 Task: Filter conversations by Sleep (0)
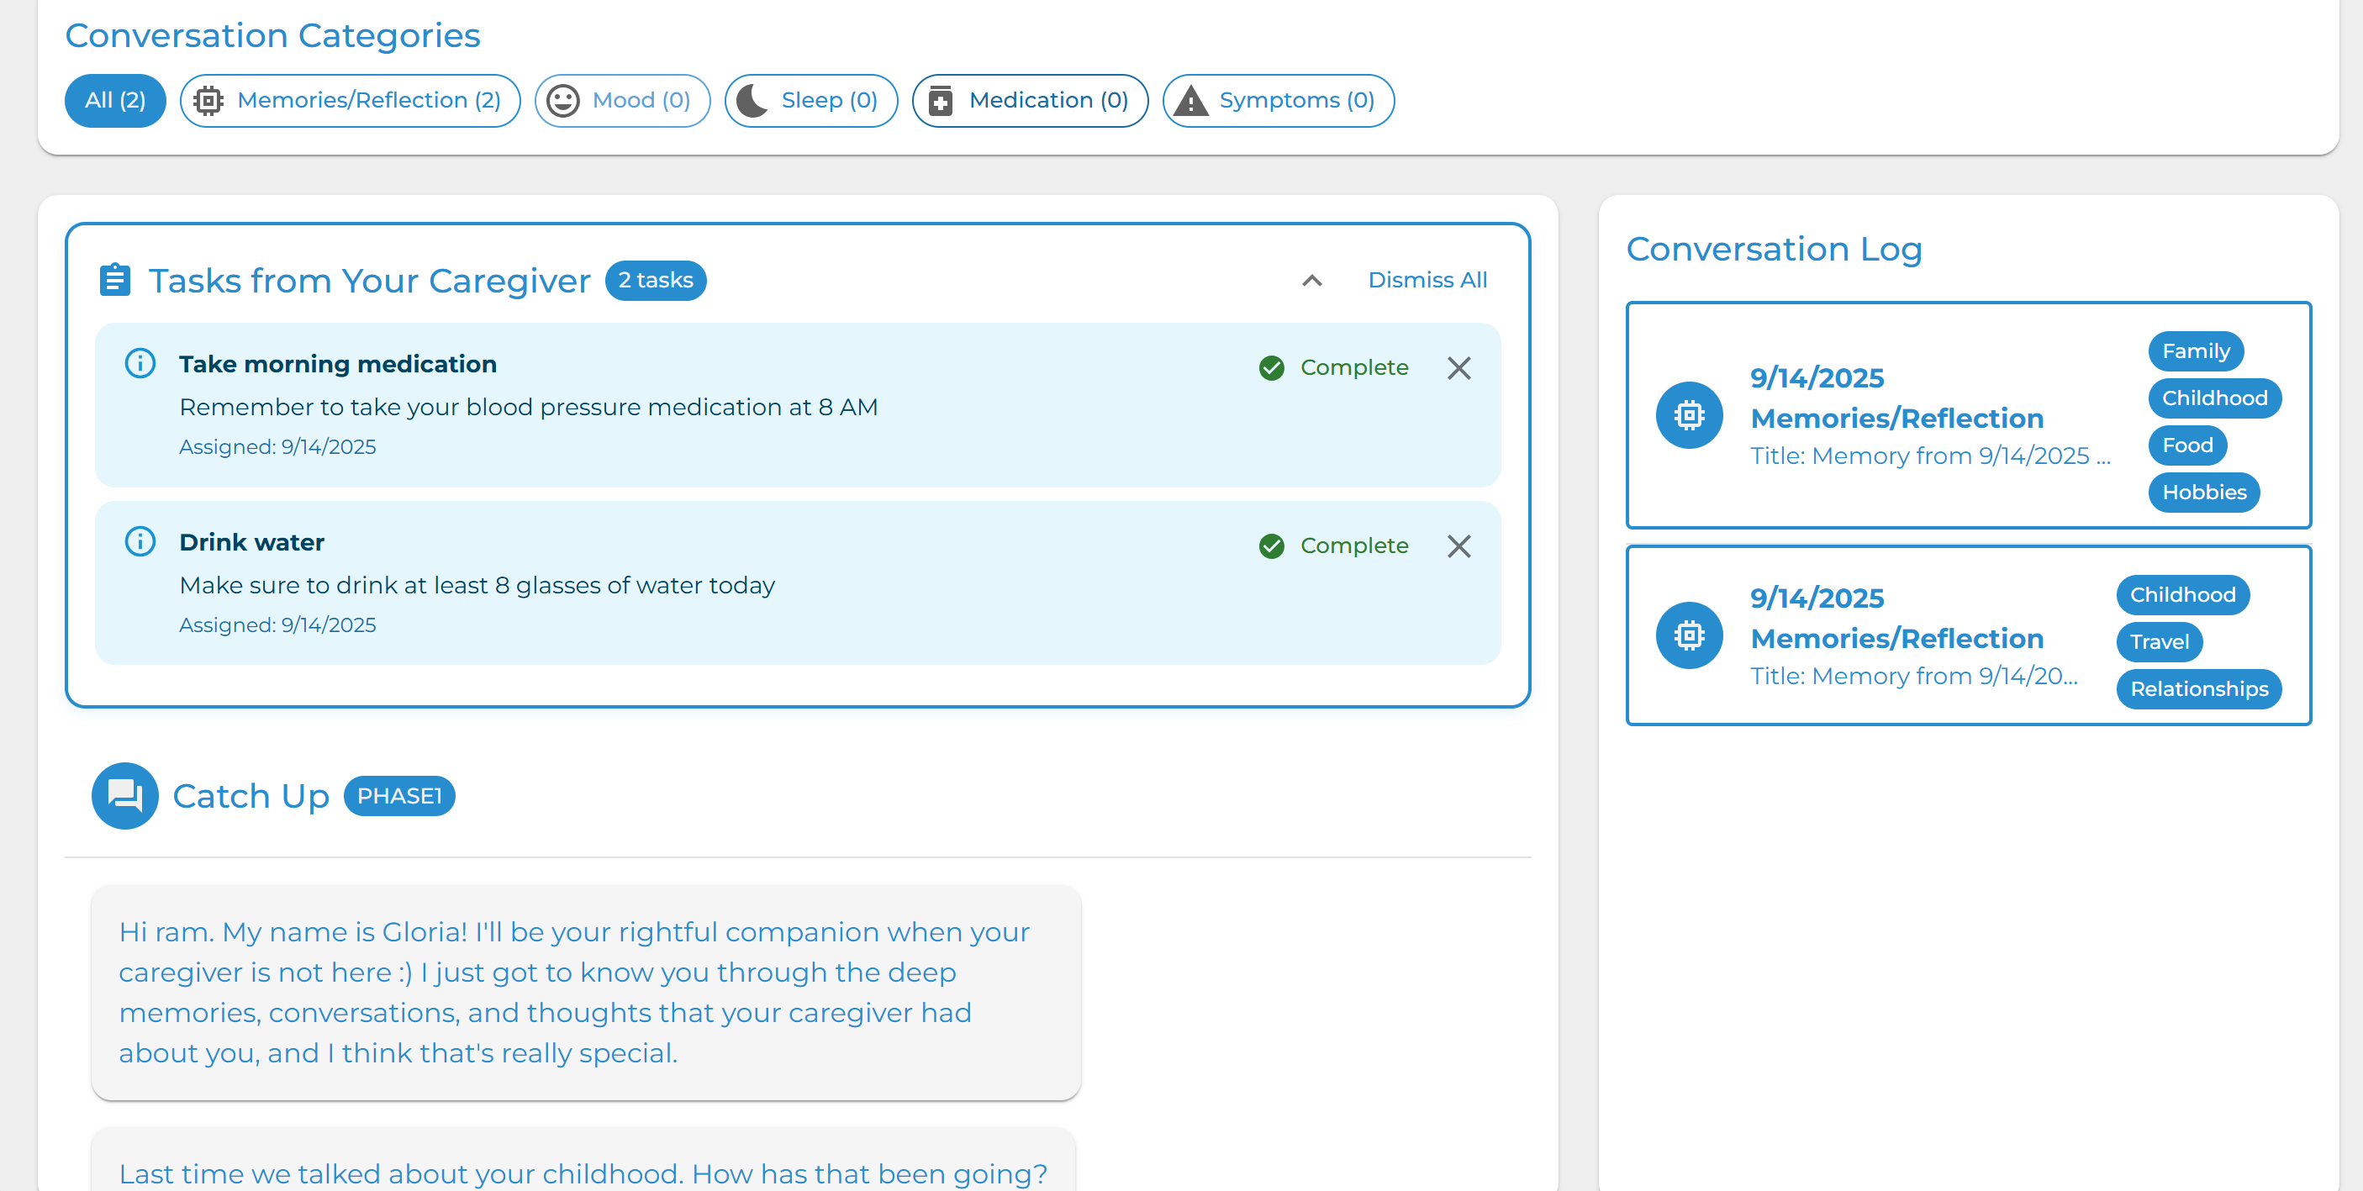810,100
